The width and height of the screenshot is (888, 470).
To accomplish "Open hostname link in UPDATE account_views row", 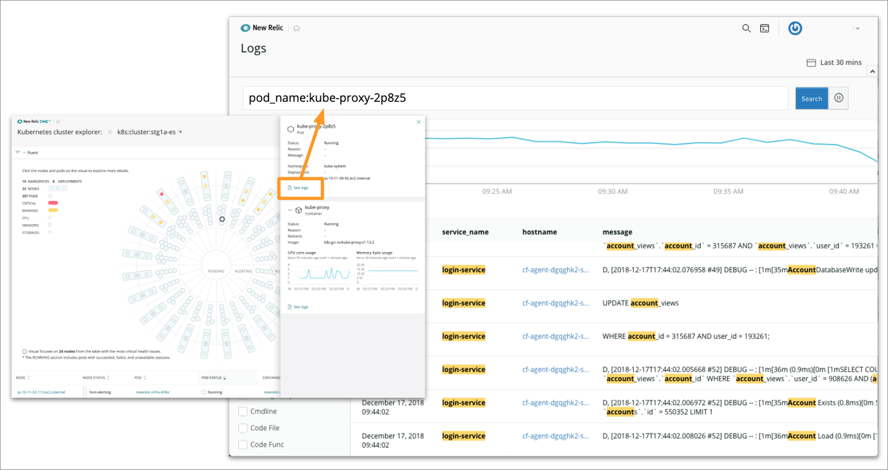I will click(555, 303).
